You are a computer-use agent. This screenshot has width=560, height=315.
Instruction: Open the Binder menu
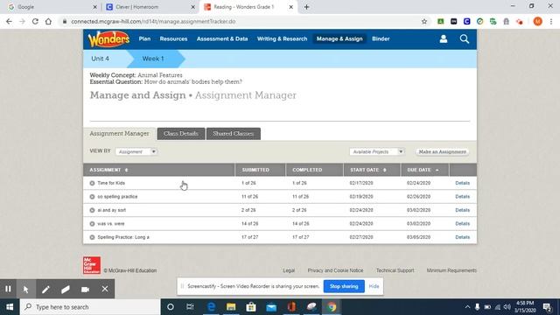point(381,38)
